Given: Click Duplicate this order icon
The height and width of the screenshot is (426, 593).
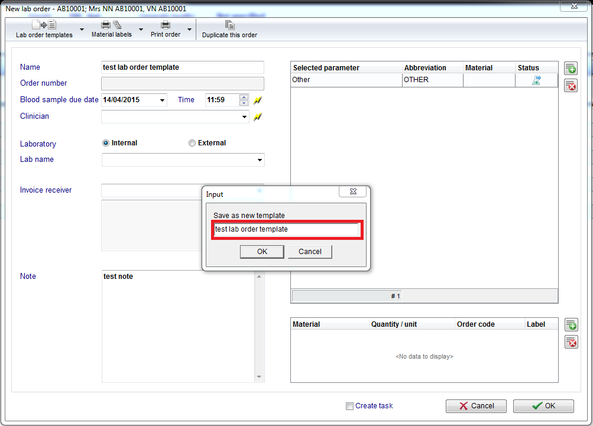Looking at the screenshot, I should [229, 25].
